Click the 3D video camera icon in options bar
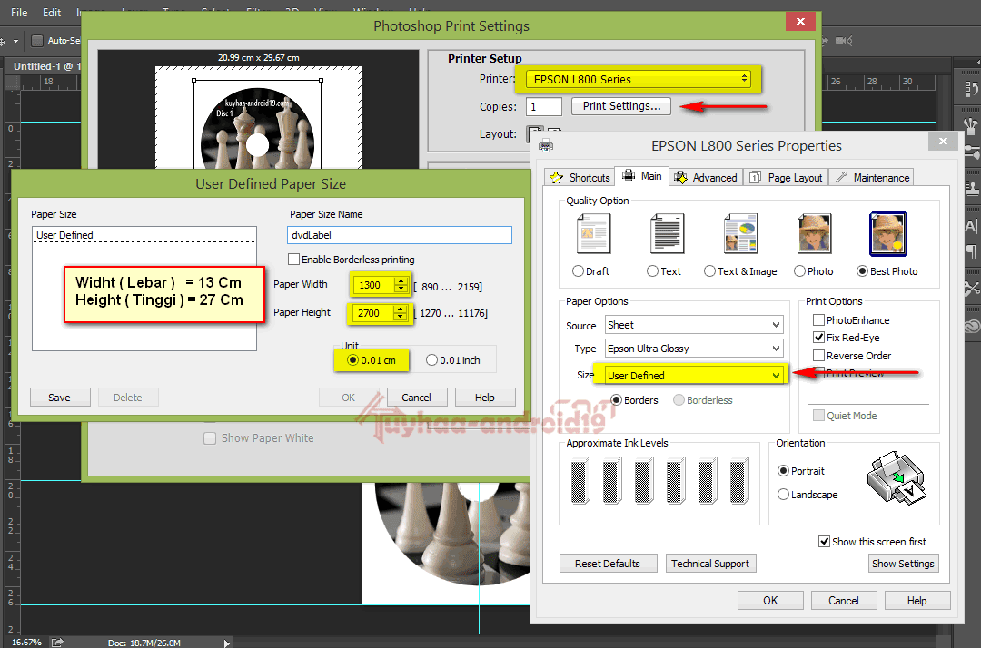 [x=843, y=41]
